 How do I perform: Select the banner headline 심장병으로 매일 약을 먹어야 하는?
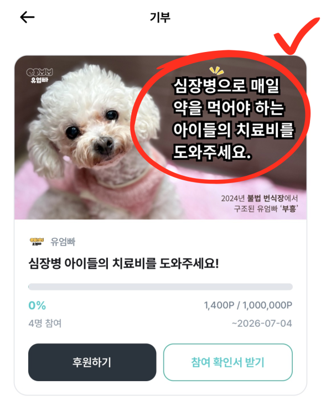[229, 97]
